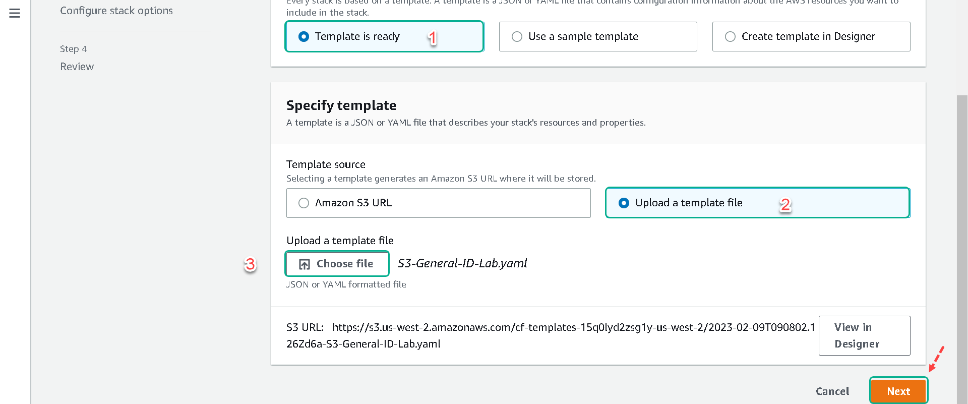Click the upload icon in Choose file
Screen dimensions: 968x404
coord(305,264)
